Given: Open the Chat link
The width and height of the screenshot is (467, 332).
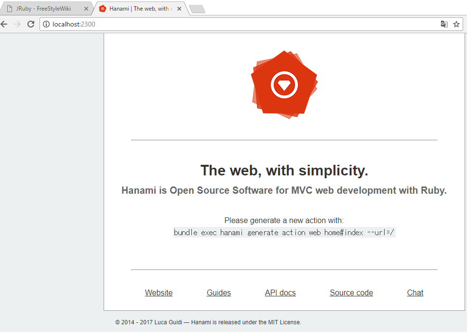Looking at the screenshot, I should [x=415, y=292].
